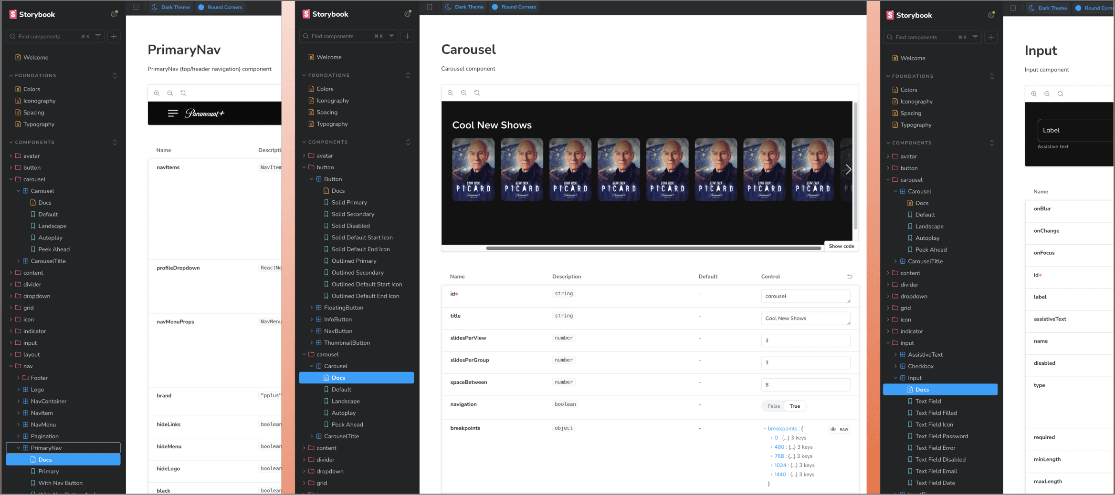Click the Find components search in the middle window

(348, 36)
